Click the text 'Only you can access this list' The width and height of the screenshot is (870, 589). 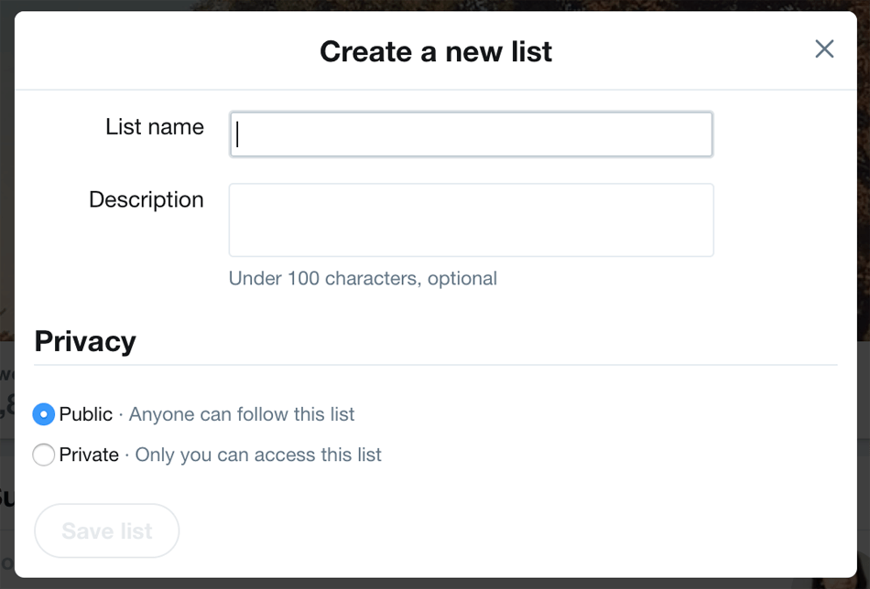pos(259,455)
